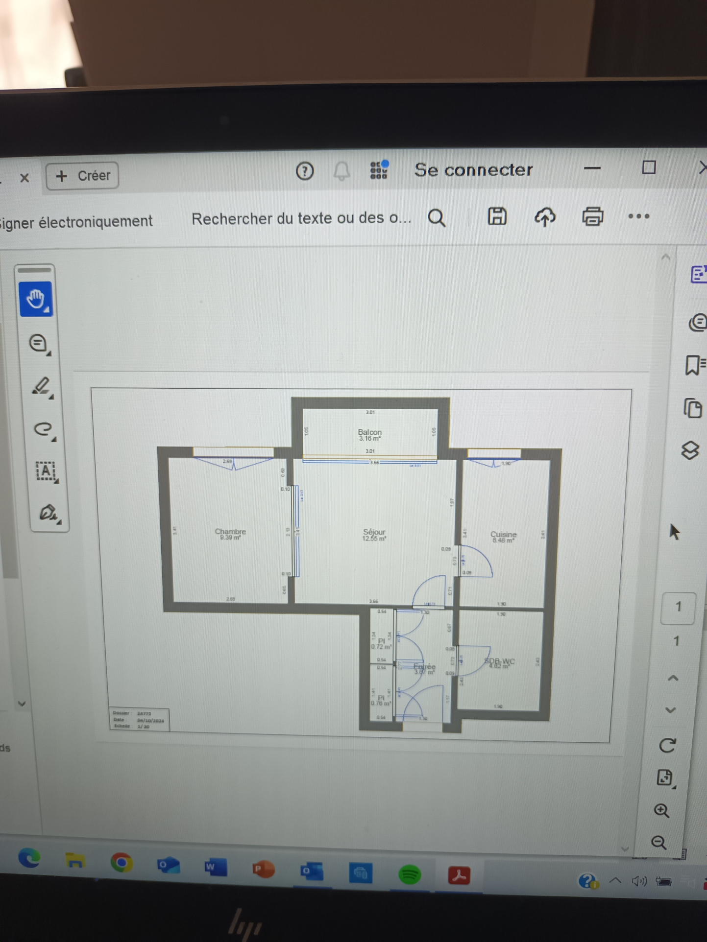Click the Créer button
The width and height of the screenshot is (707, 942).
point(82,176)
